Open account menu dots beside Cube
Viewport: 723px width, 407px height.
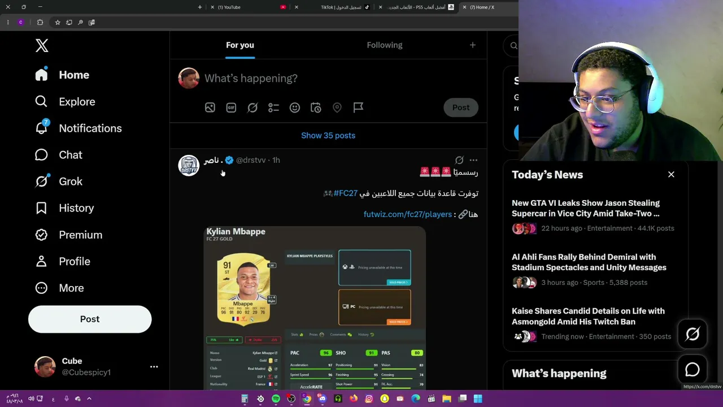[x=154, y=367]
